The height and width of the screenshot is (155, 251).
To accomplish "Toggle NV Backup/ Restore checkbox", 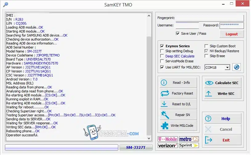I will click(x=206, y=51).
